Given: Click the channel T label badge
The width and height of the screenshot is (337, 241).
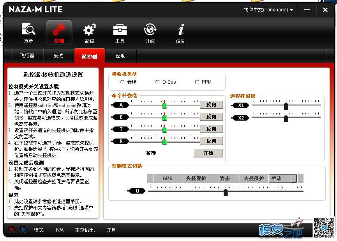Looking at the screenshot, I should pos(120,129).
